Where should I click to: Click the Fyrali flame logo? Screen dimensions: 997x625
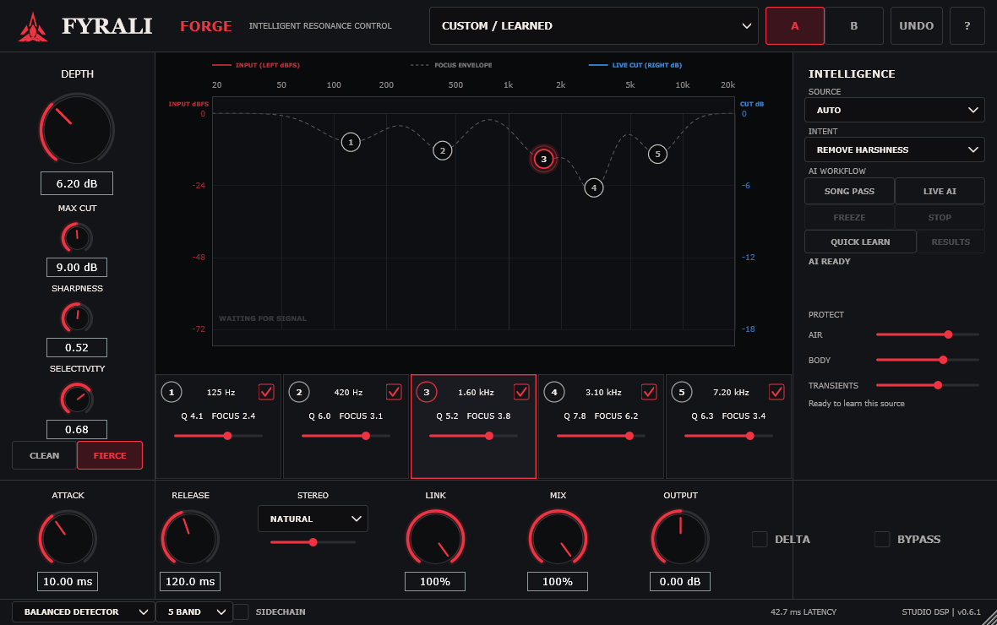pos(32,27)
